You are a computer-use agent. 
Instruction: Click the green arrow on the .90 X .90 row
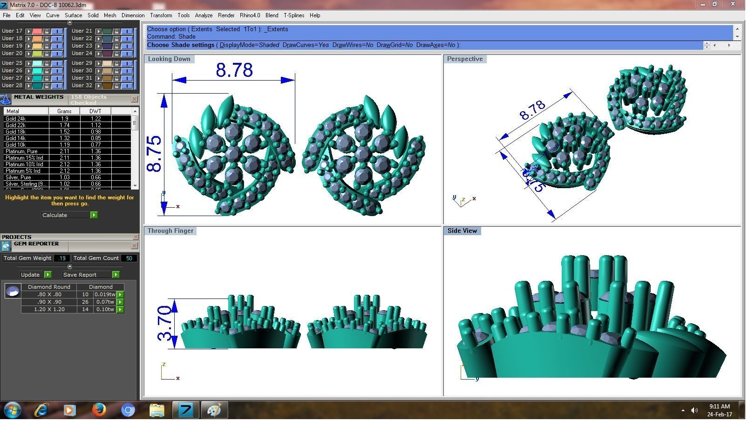click(120, 303)
